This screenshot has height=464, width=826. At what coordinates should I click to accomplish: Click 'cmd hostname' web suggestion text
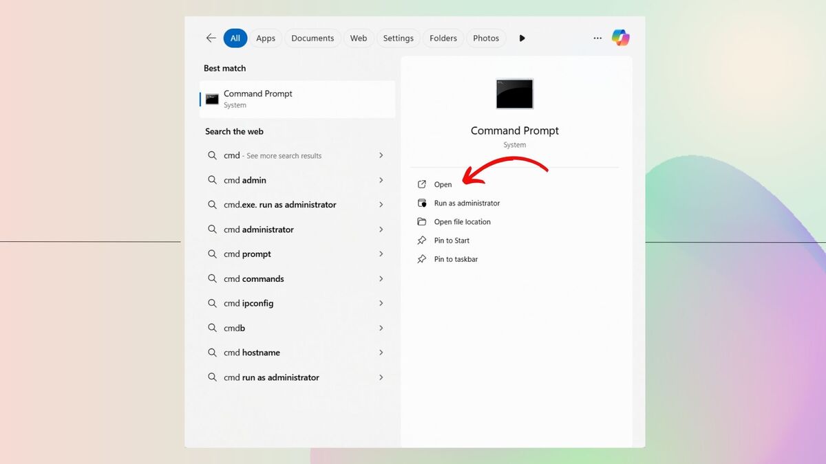click(x=252, y=353)
